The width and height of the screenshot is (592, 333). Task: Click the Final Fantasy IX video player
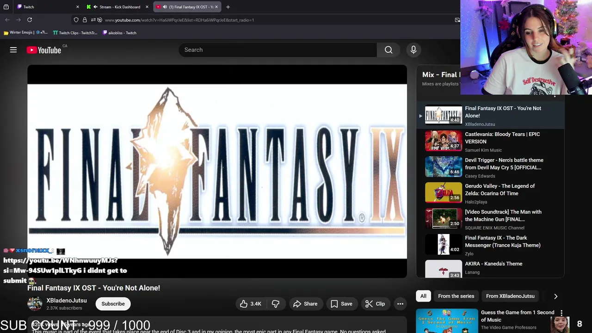pos(217,171)
